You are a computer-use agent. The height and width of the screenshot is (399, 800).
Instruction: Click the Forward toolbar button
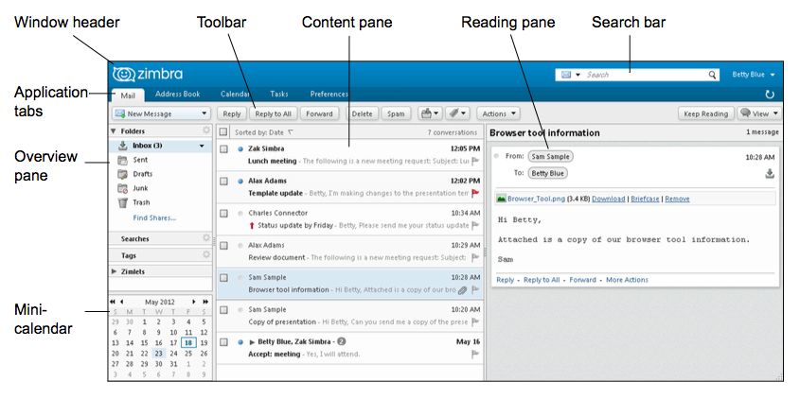tap(319, 113)
